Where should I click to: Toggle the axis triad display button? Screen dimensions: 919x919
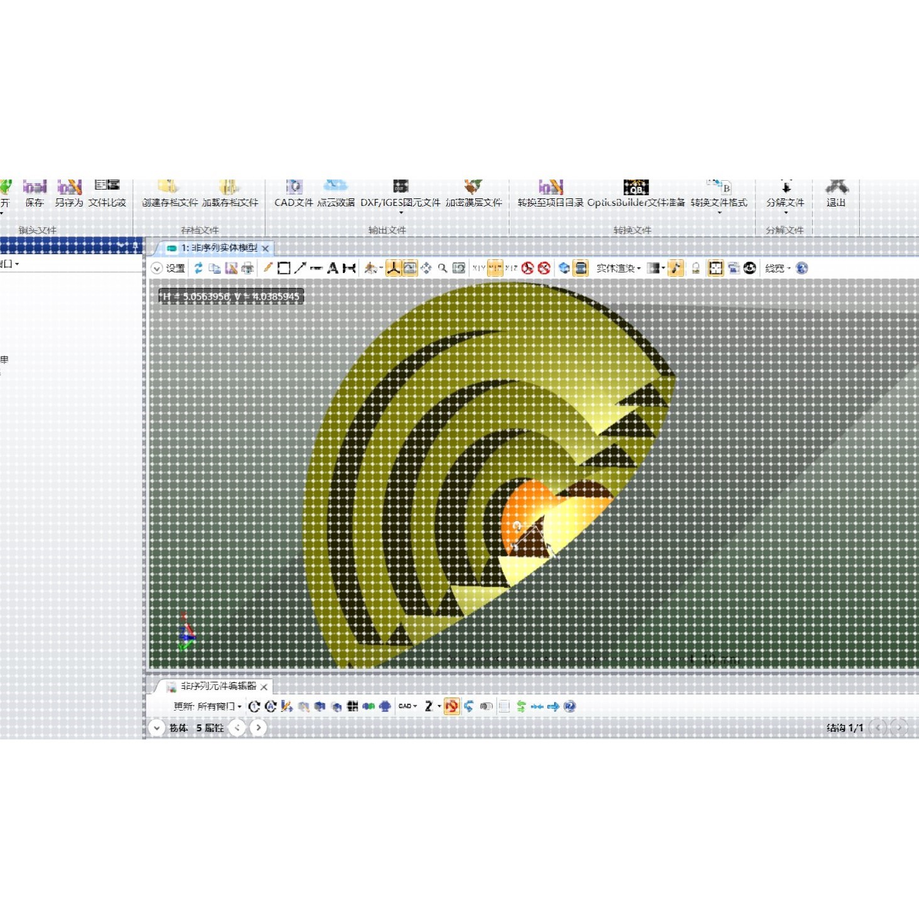coord(394,268)
